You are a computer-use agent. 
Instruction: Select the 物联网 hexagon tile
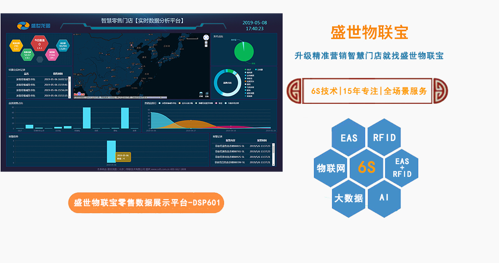click(331, 168)
